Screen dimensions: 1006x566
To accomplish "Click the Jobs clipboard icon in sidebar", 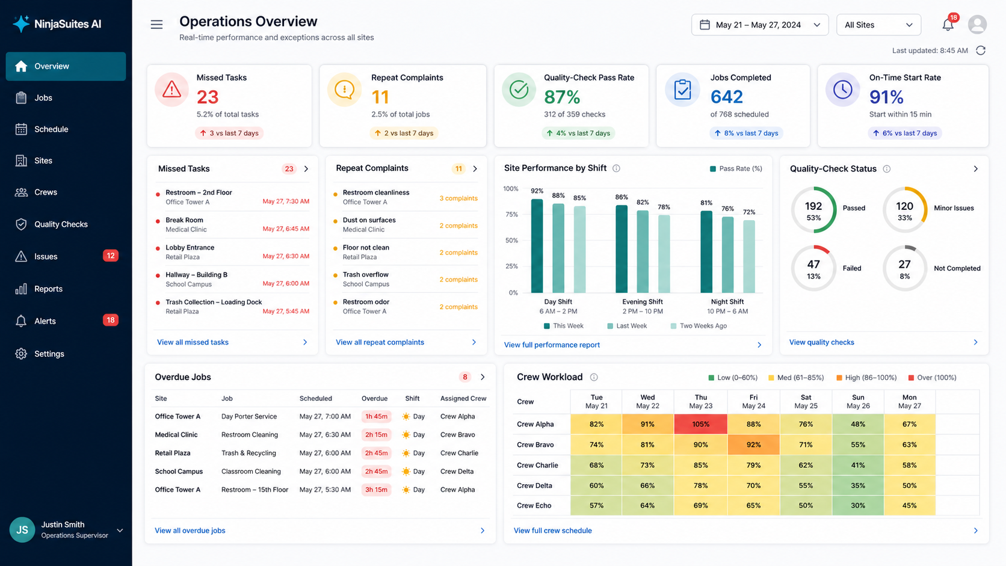I will tap(21, 97).
